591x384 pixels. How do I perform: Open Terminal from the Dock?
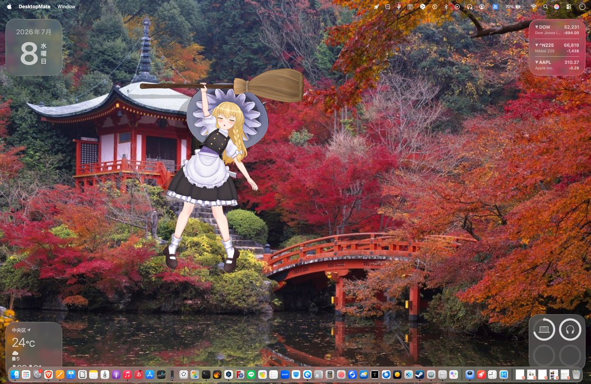[x=206, y=375]
